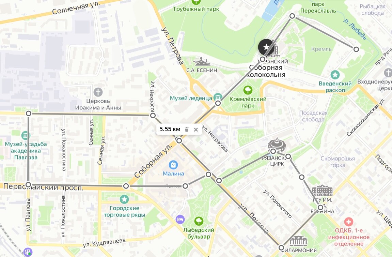Select the Кремлёвский парк tree icon
This screenshot has height=257, width=392.
point(248,90)
